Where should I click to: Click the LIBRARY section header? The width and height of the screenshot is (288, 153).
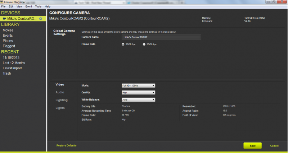10,24
